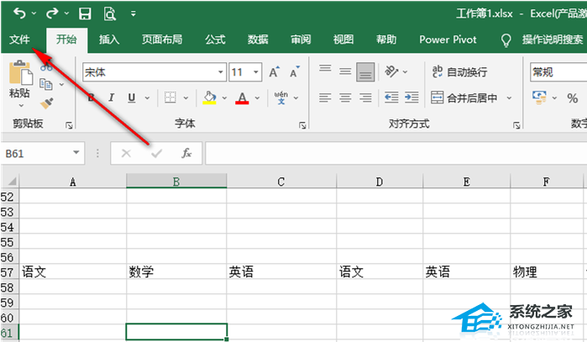Viewport: 587px width, 342px height.
Task: Increase font size with the larger A icon
Action: click(x=275, y=71)
